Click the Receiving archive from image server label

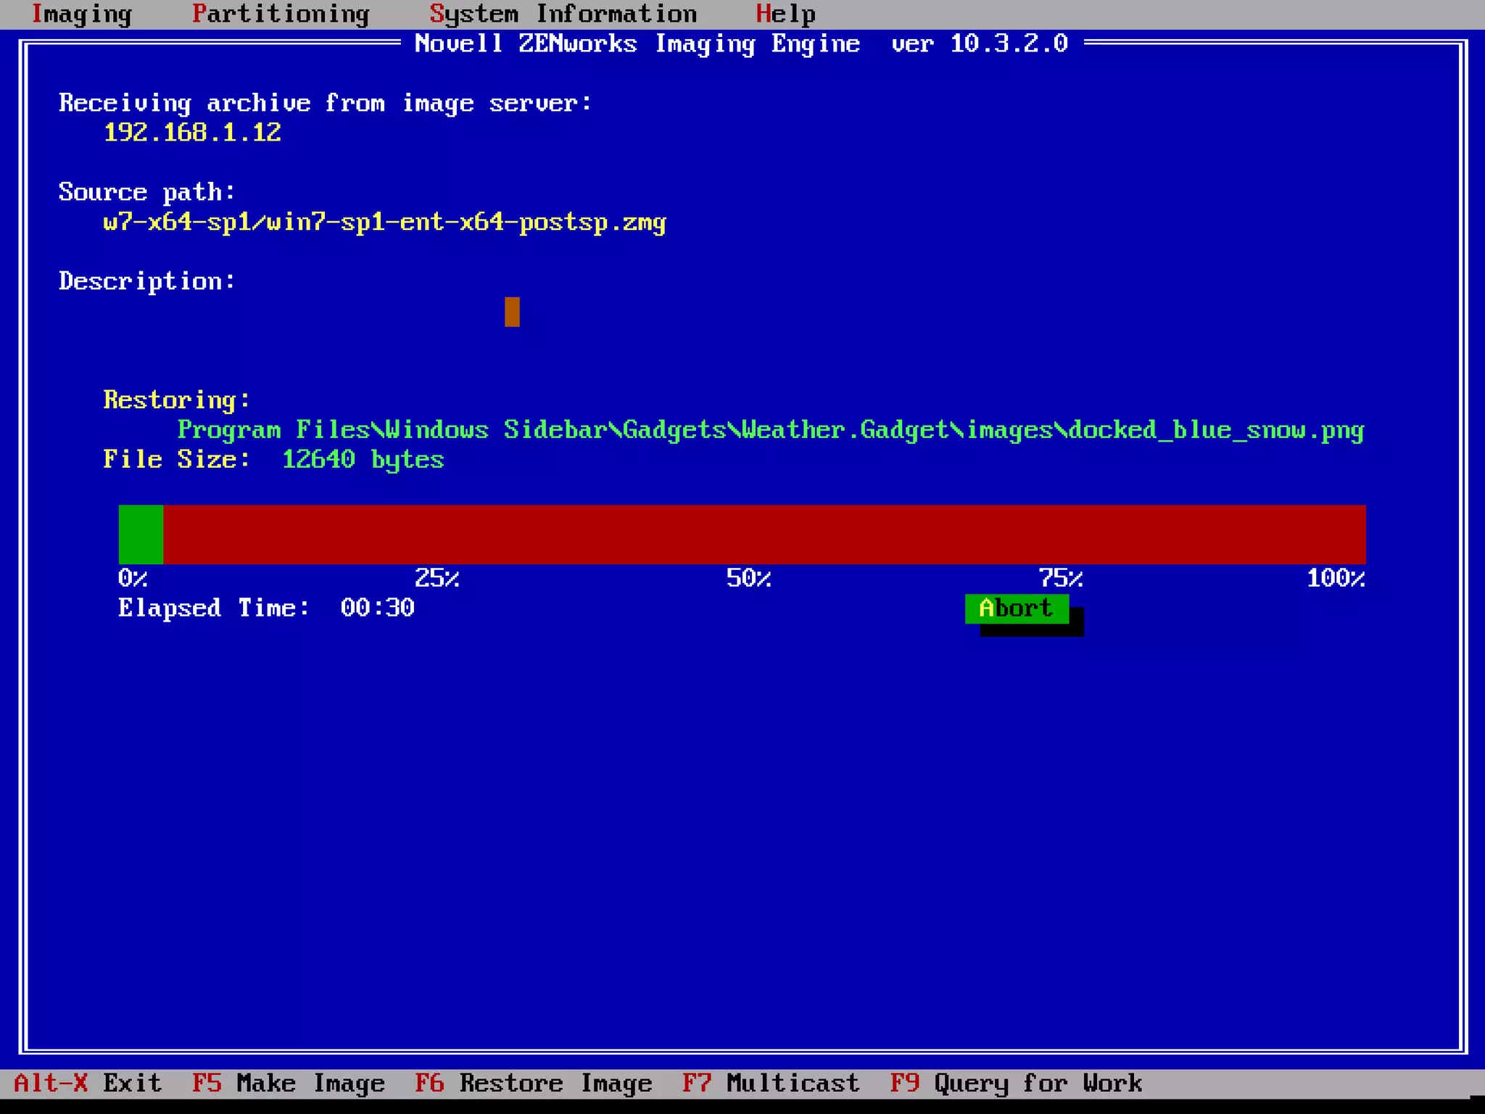coord(325,103)
